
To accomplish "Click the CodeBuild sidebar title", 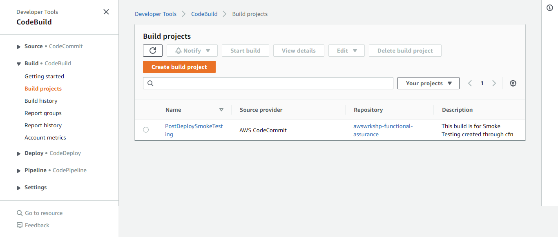I will [x=34, y=22].
